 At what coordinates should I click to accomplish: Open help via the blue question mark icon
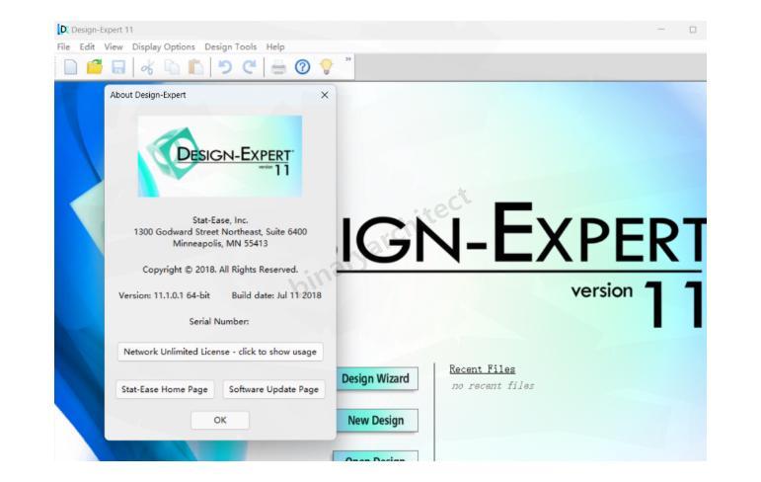302,66
